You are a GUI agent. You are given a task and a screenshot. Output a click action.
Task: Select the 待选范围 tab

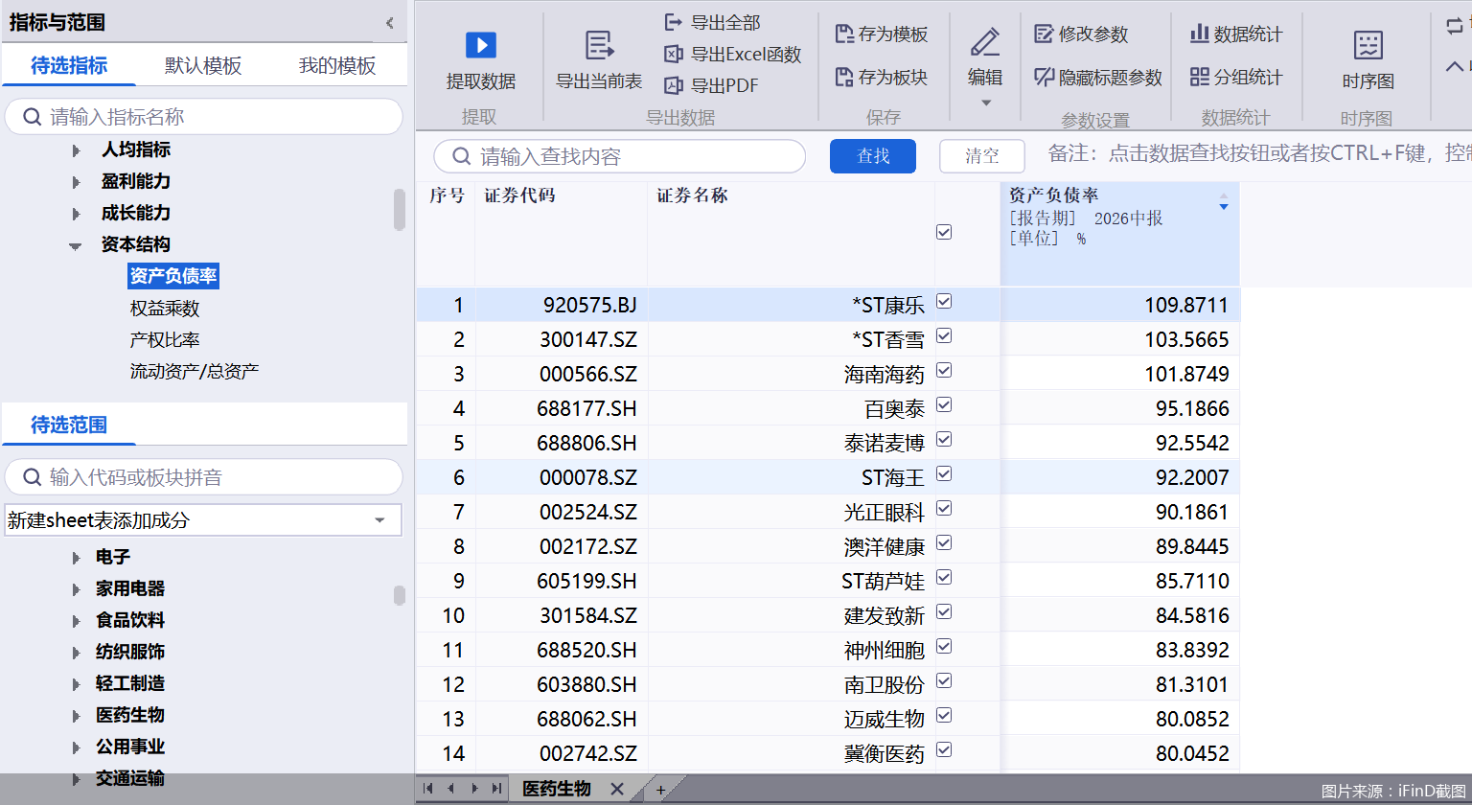click(69, 425)
